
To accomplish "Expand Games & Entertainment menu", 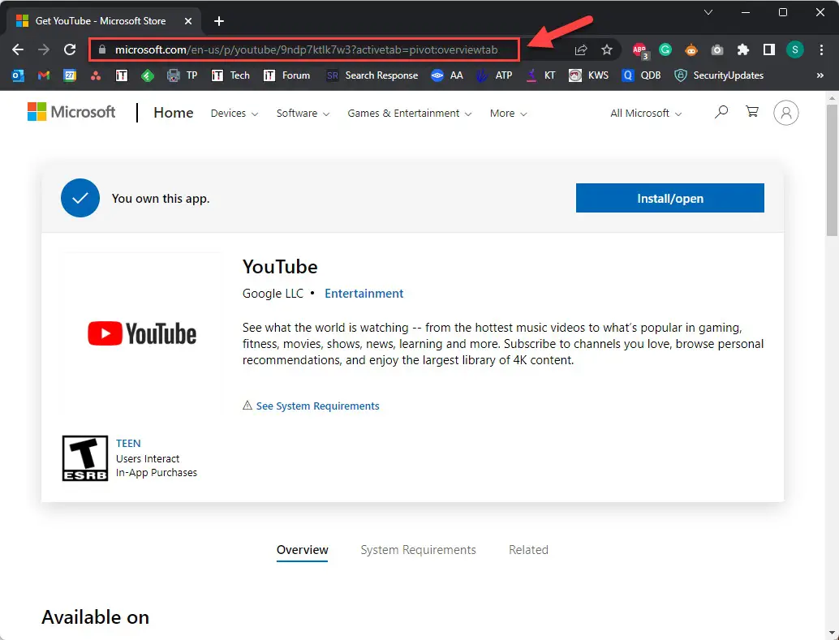I will tap(409, 114).
